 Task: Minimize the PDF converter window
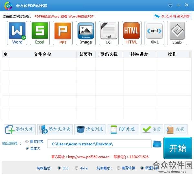coord(178,5)
